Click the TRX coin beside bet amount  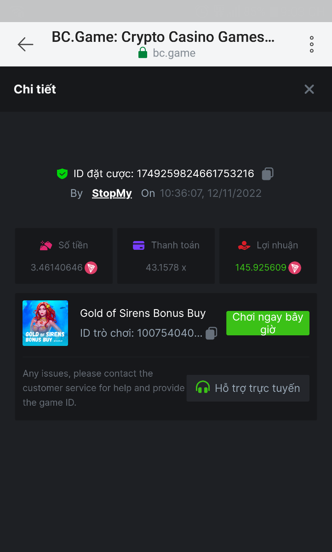click(91, 268)
